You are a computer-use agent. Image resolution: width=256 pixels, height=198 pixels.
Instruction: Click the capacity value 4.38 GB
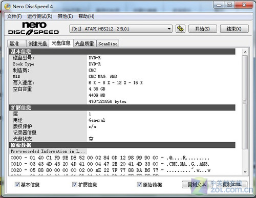point(97,89)
